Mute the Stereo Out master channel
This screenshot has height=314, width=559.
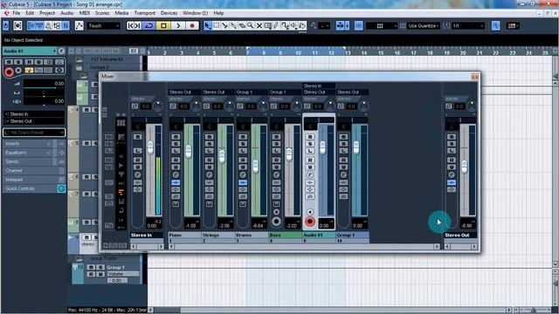(x=452, y=137)
